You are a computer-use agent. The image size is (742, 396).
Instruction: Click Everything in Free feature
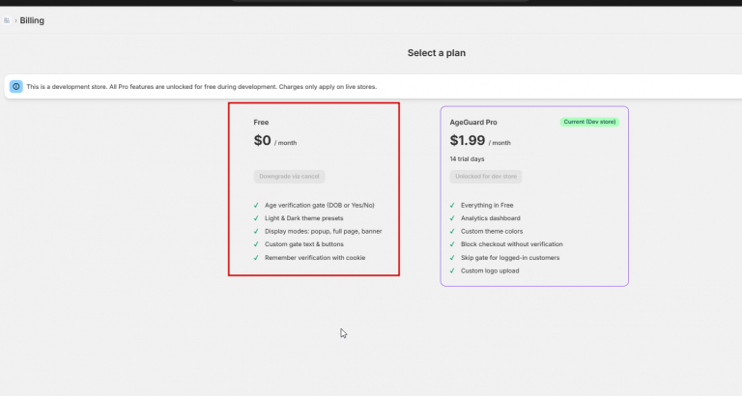click(x=487, y=206)
